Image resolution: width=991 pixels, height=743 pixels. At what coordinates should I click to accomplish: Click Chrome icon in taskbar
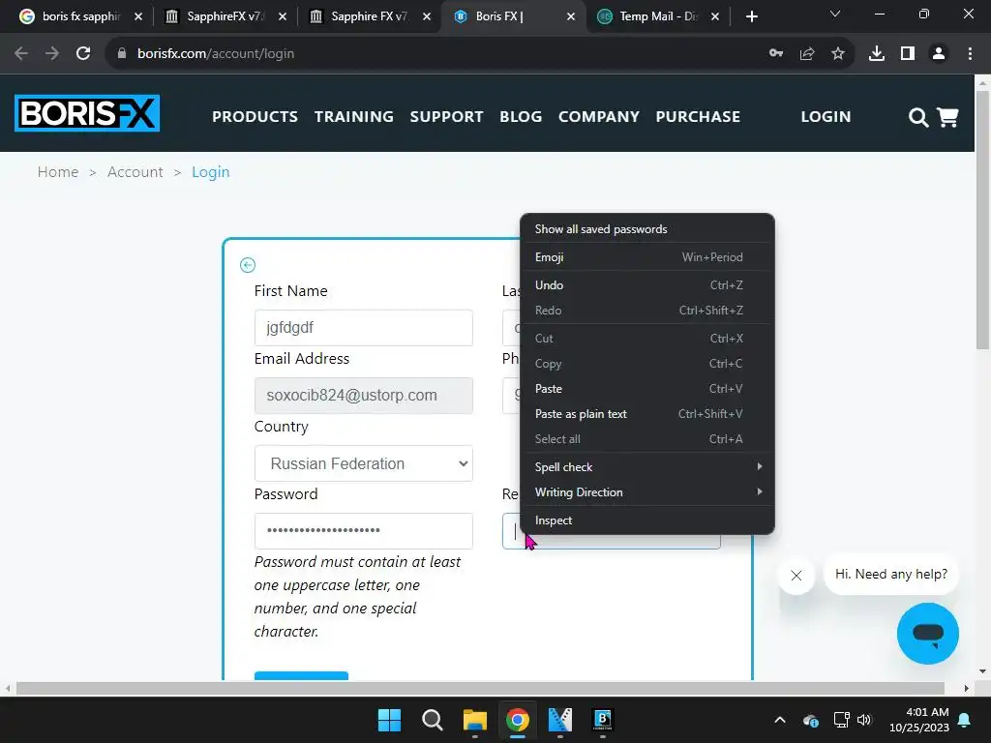518,720
